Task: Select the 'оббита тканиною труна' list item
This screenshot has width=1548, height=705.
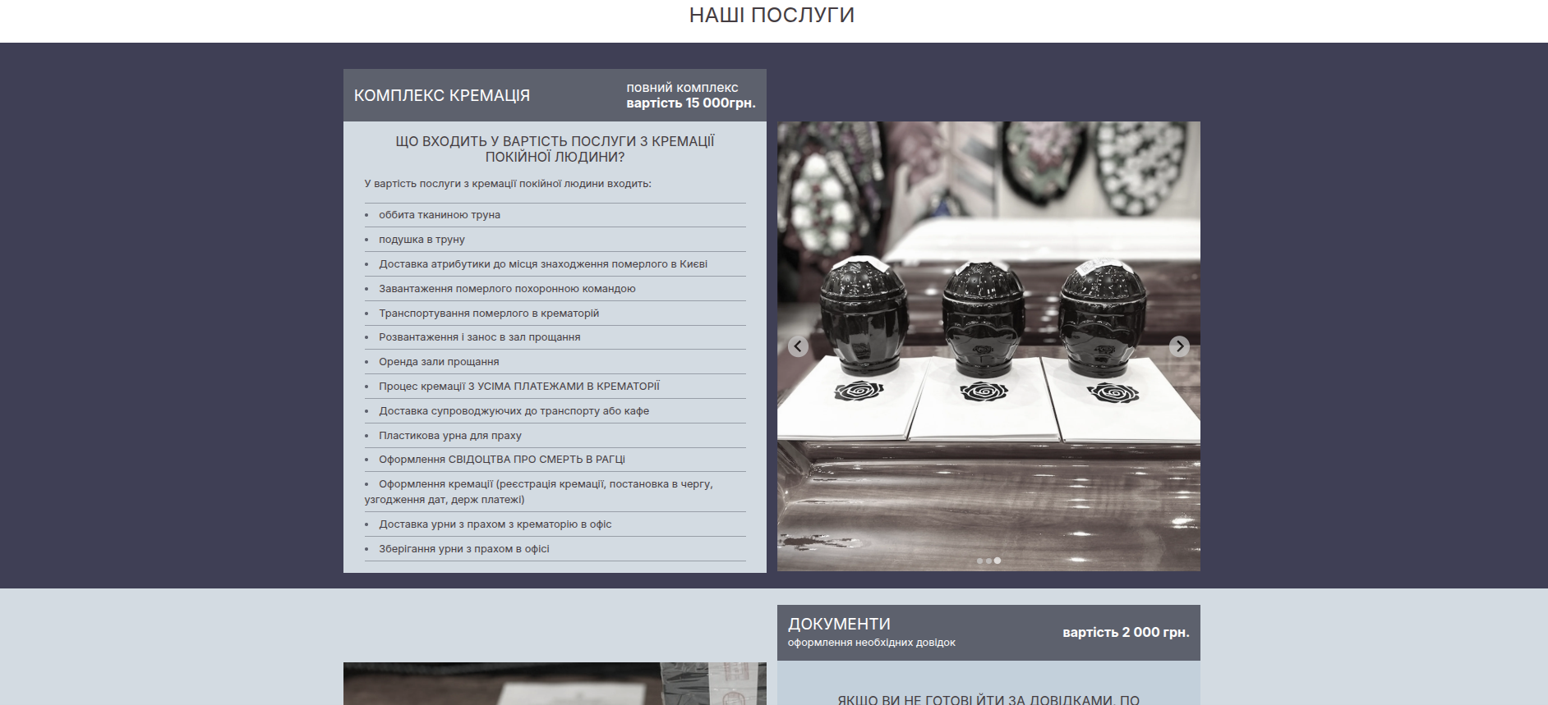Action: pyautogui.click(x=440, y=215)
